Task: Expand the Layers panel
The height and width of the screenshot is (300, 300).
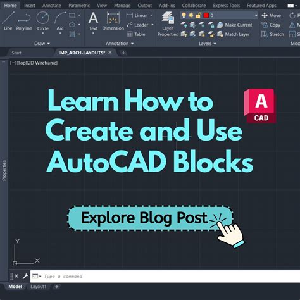Action: (208, 44)
